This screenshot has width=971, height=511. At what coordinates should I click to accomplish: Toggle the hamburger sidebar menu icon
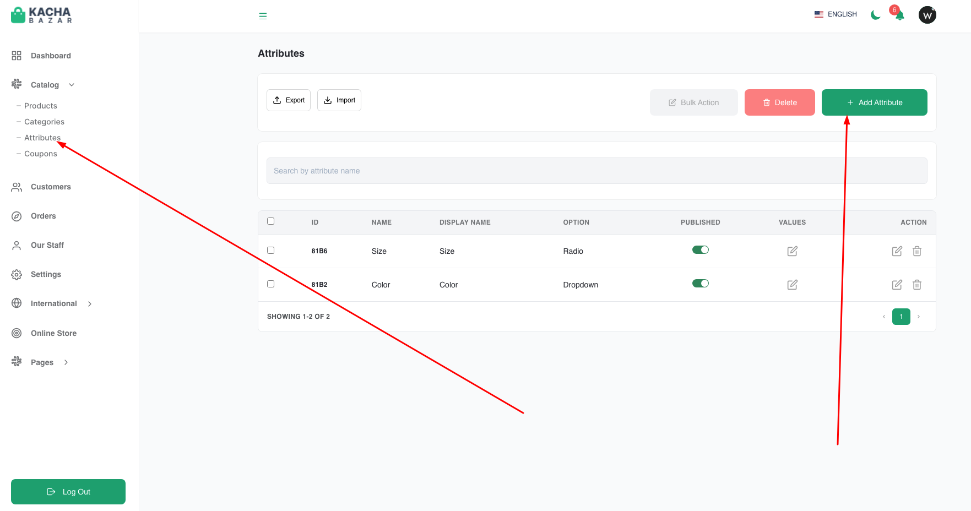coord(263,16)
